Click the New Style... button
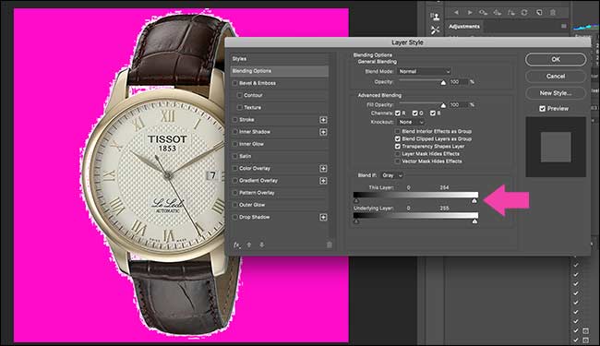Screen dimensions: 600x346 [556, 93]
